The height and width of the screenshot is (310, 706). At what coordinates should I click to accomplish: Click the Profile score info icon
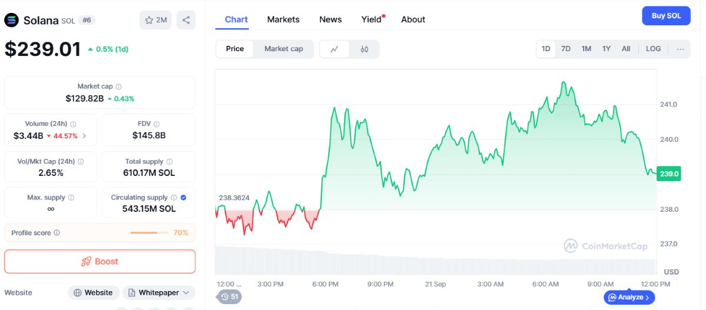pyautogui.click(x=57, y=233)
